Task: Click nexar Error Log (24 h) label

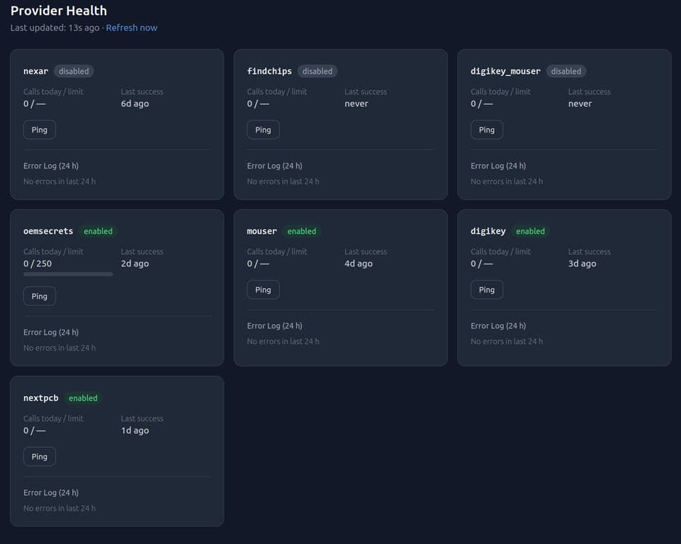Action: click(x=51, y=166)
